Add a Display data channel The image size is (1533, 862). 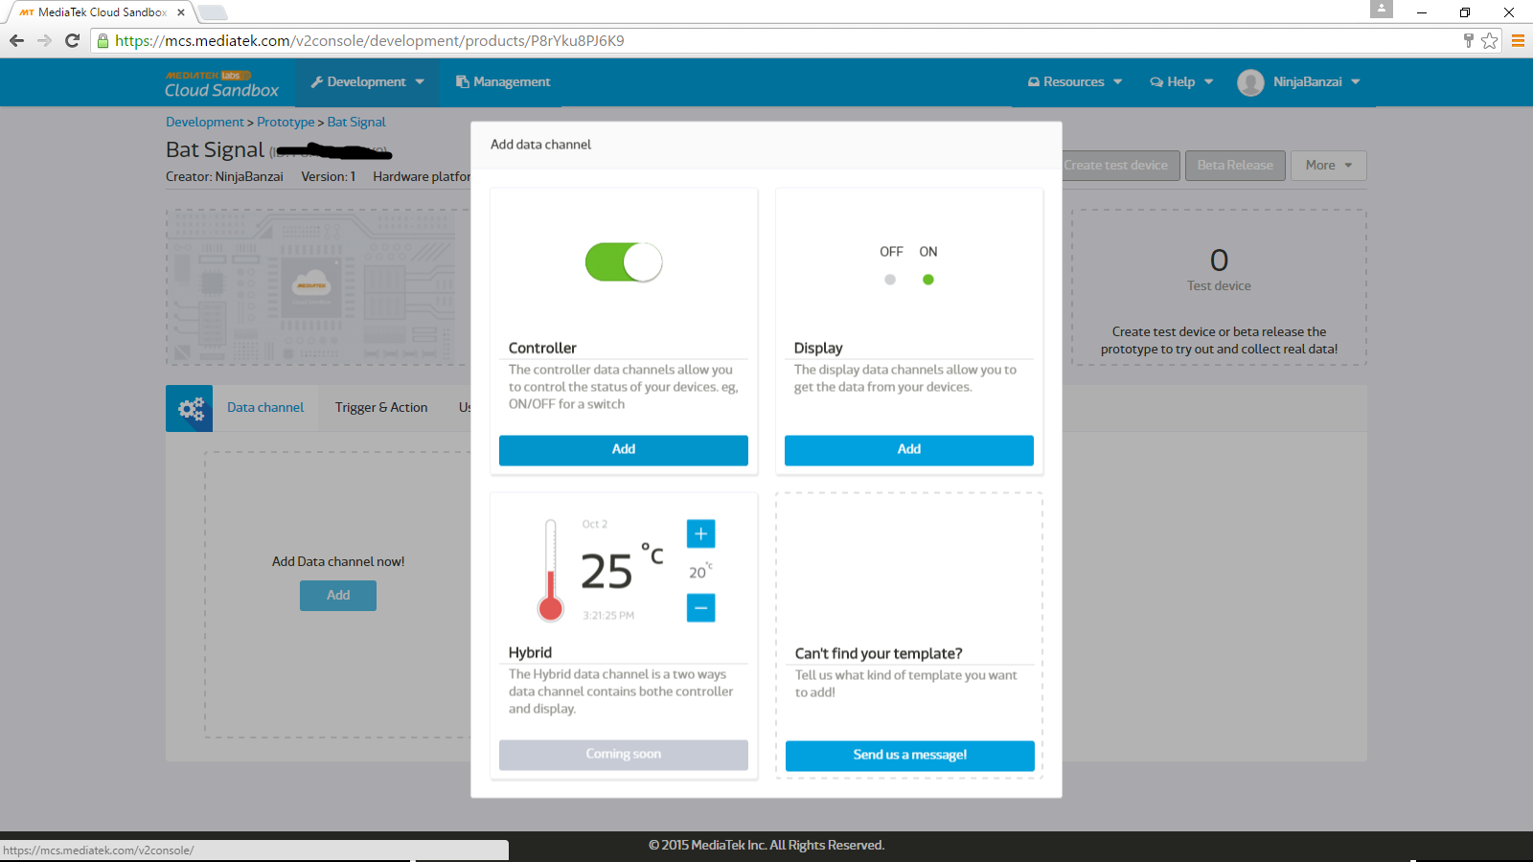[909, 450]
